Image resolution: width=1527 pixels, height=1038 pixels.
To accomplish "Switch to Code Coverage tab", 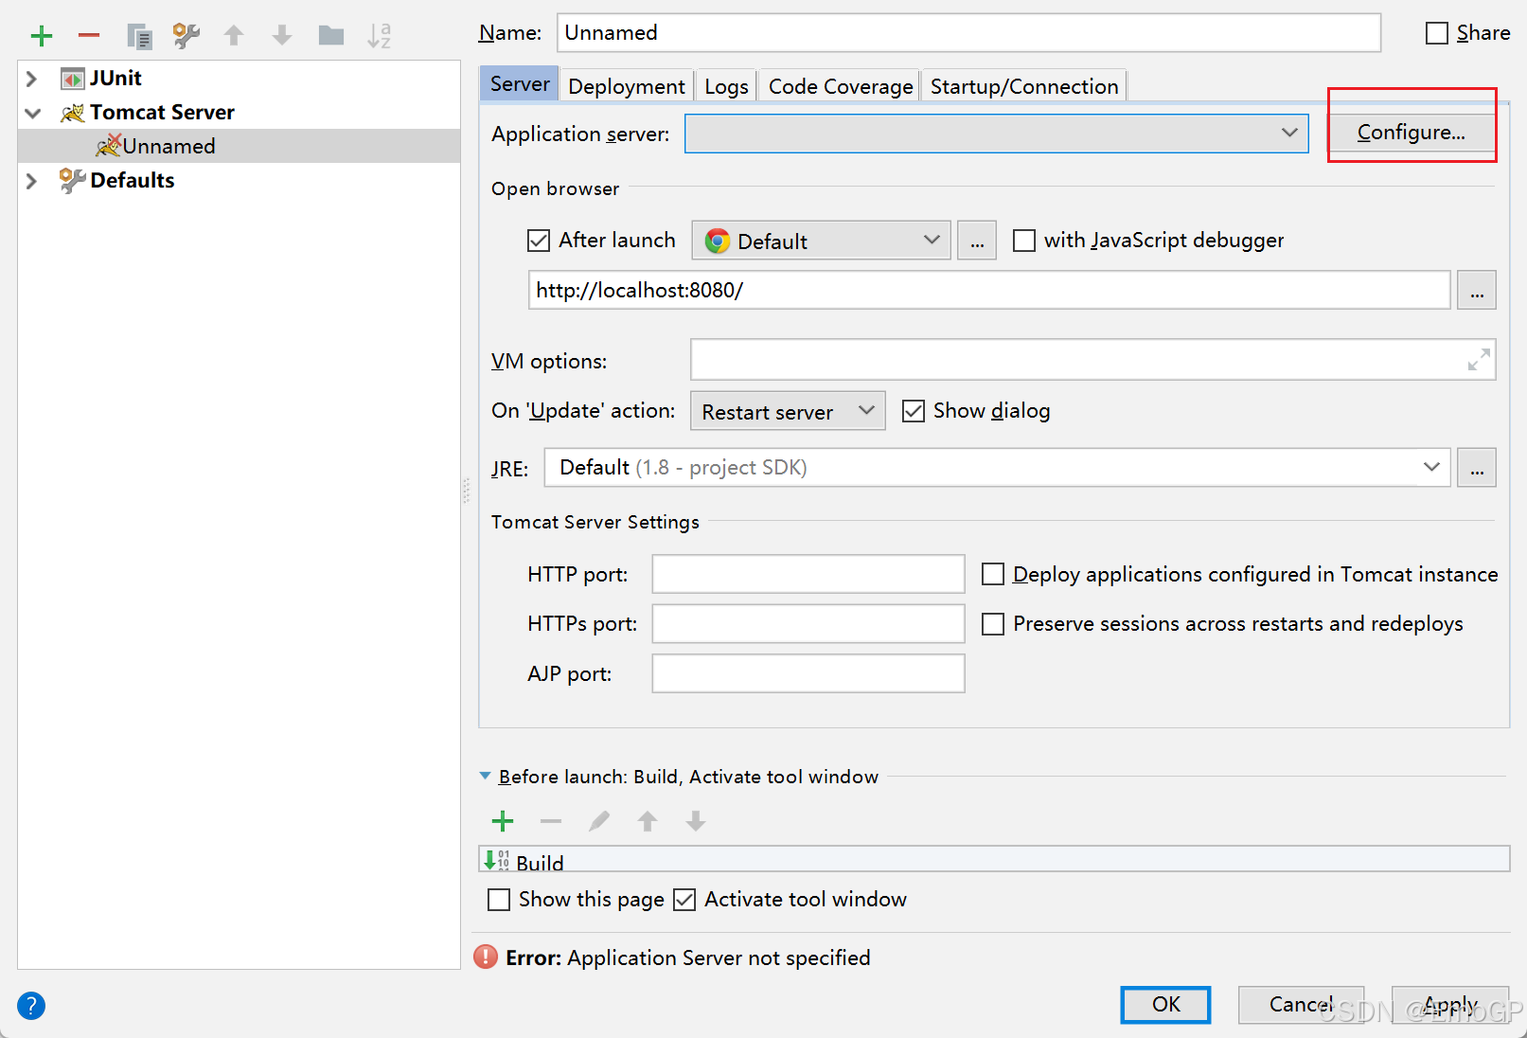I will point(840,86).
